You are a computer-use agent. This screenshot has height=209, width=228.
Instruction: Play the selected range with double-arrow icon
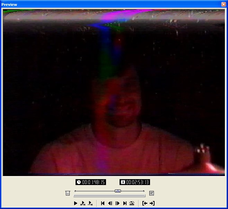pyautogui.click(x=83, y=203)
